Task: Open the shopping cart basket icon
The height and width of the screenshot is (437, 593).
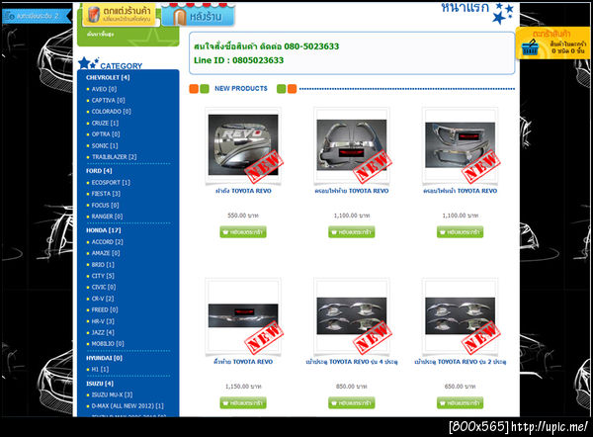Action: pyautogui.click(x=530, y=48)
